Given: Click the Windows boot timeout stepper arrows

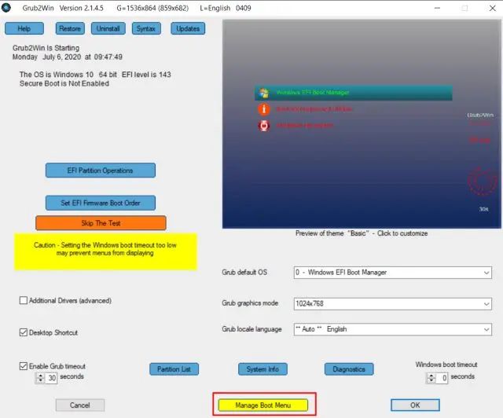Looking at the screenshot, I should click(431, 378).
